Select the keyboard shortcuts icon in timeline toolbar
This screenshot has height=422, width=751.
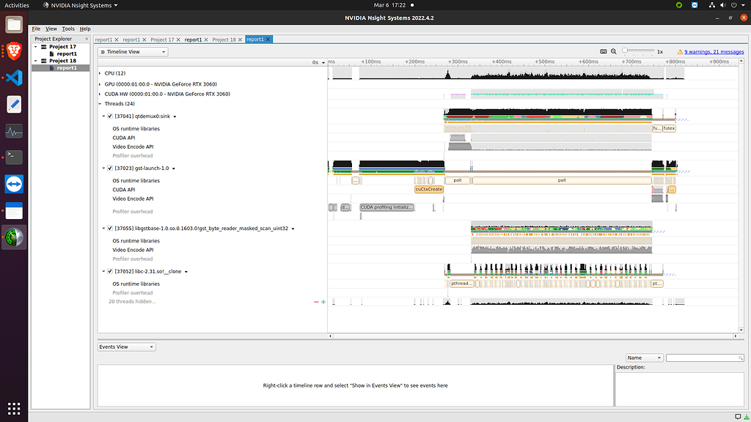click(604, 51)
